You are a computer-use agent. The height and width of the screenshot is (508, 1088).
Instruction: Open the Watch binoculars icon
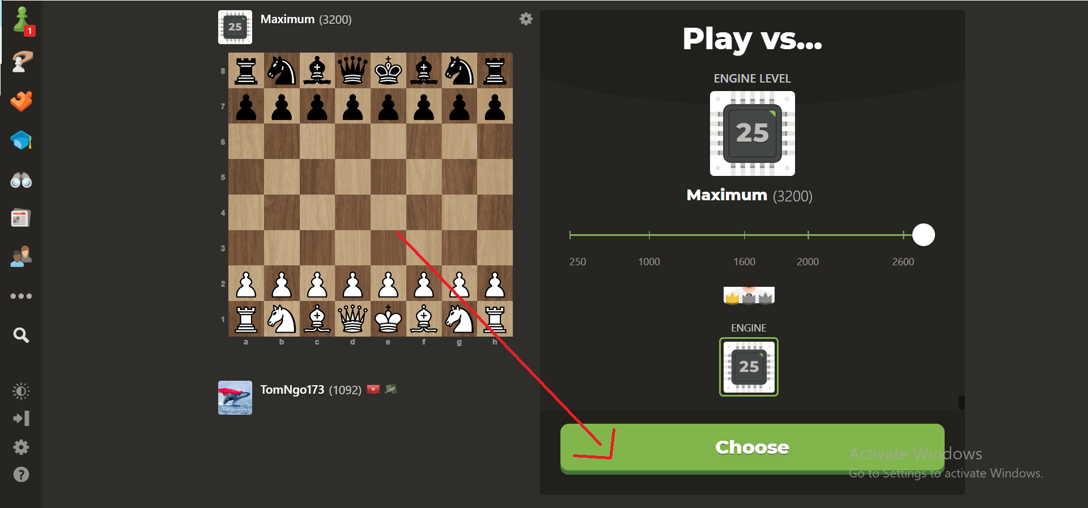(x=22, y=180)
